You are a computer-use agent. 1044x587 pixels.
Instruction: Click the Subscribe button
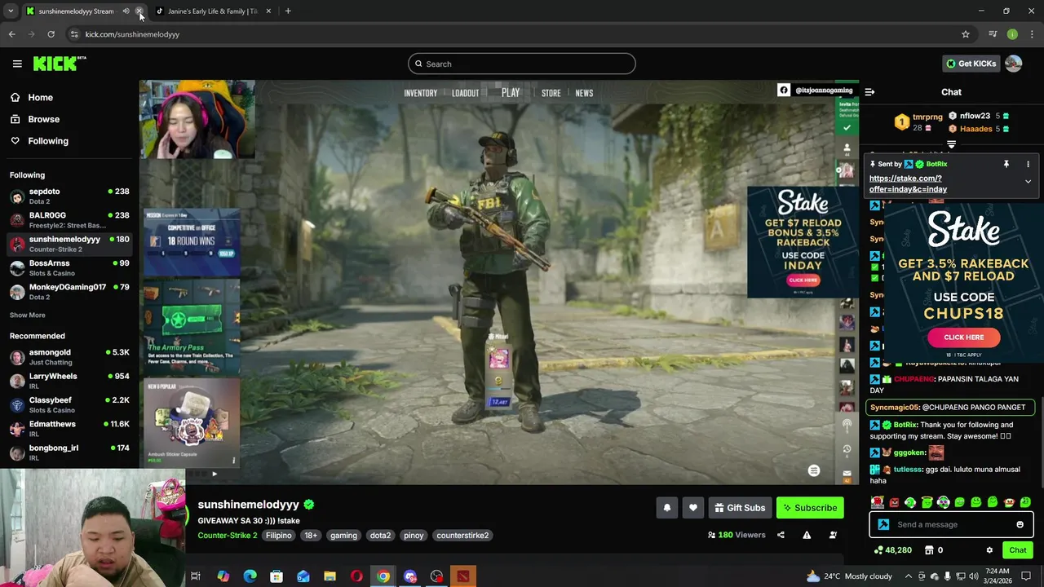coord(810,508)
